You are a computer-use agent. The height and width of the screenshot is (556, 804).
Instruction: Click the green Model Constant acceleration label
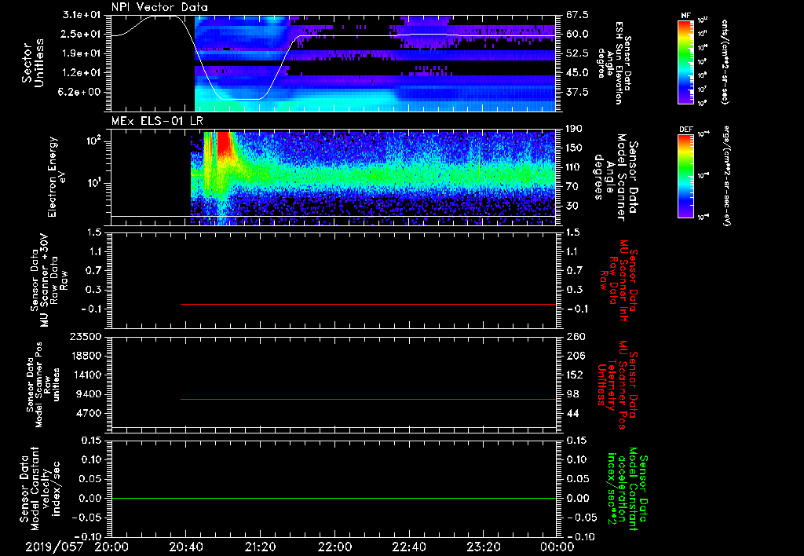coord(627,488)
